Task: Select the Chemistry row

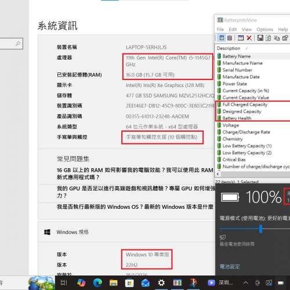Action: click(x=253, y=139)
